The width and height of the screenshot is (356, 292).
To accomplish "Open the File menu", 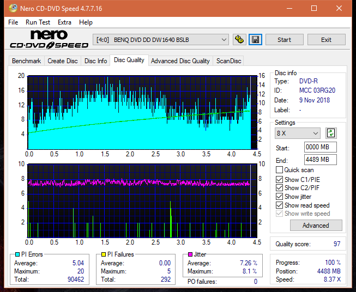I will pyautogui.click(x=13, y=22).
